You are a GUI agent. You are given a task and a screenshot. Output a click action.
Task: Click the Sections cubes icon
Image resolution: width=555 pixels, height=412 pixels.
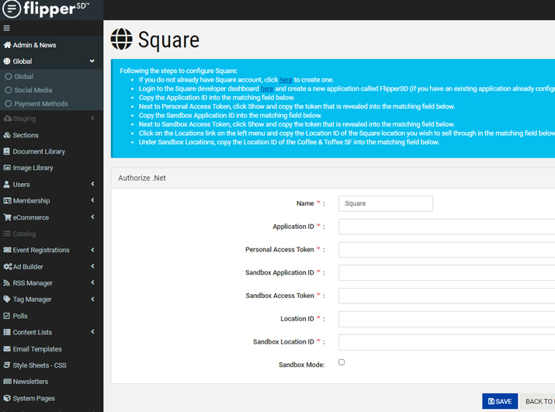(7, 135)
